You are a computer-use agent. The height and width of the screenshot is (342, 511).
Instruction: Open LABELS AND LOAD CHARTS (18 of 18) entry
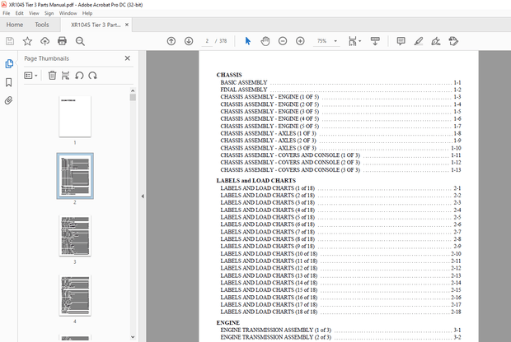340,312
